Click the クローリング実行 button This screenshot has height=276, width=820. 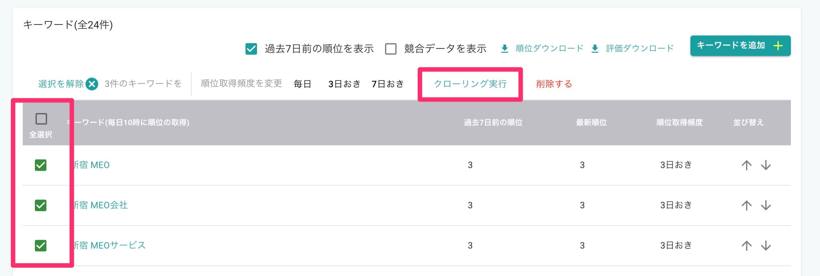point(470,84)
